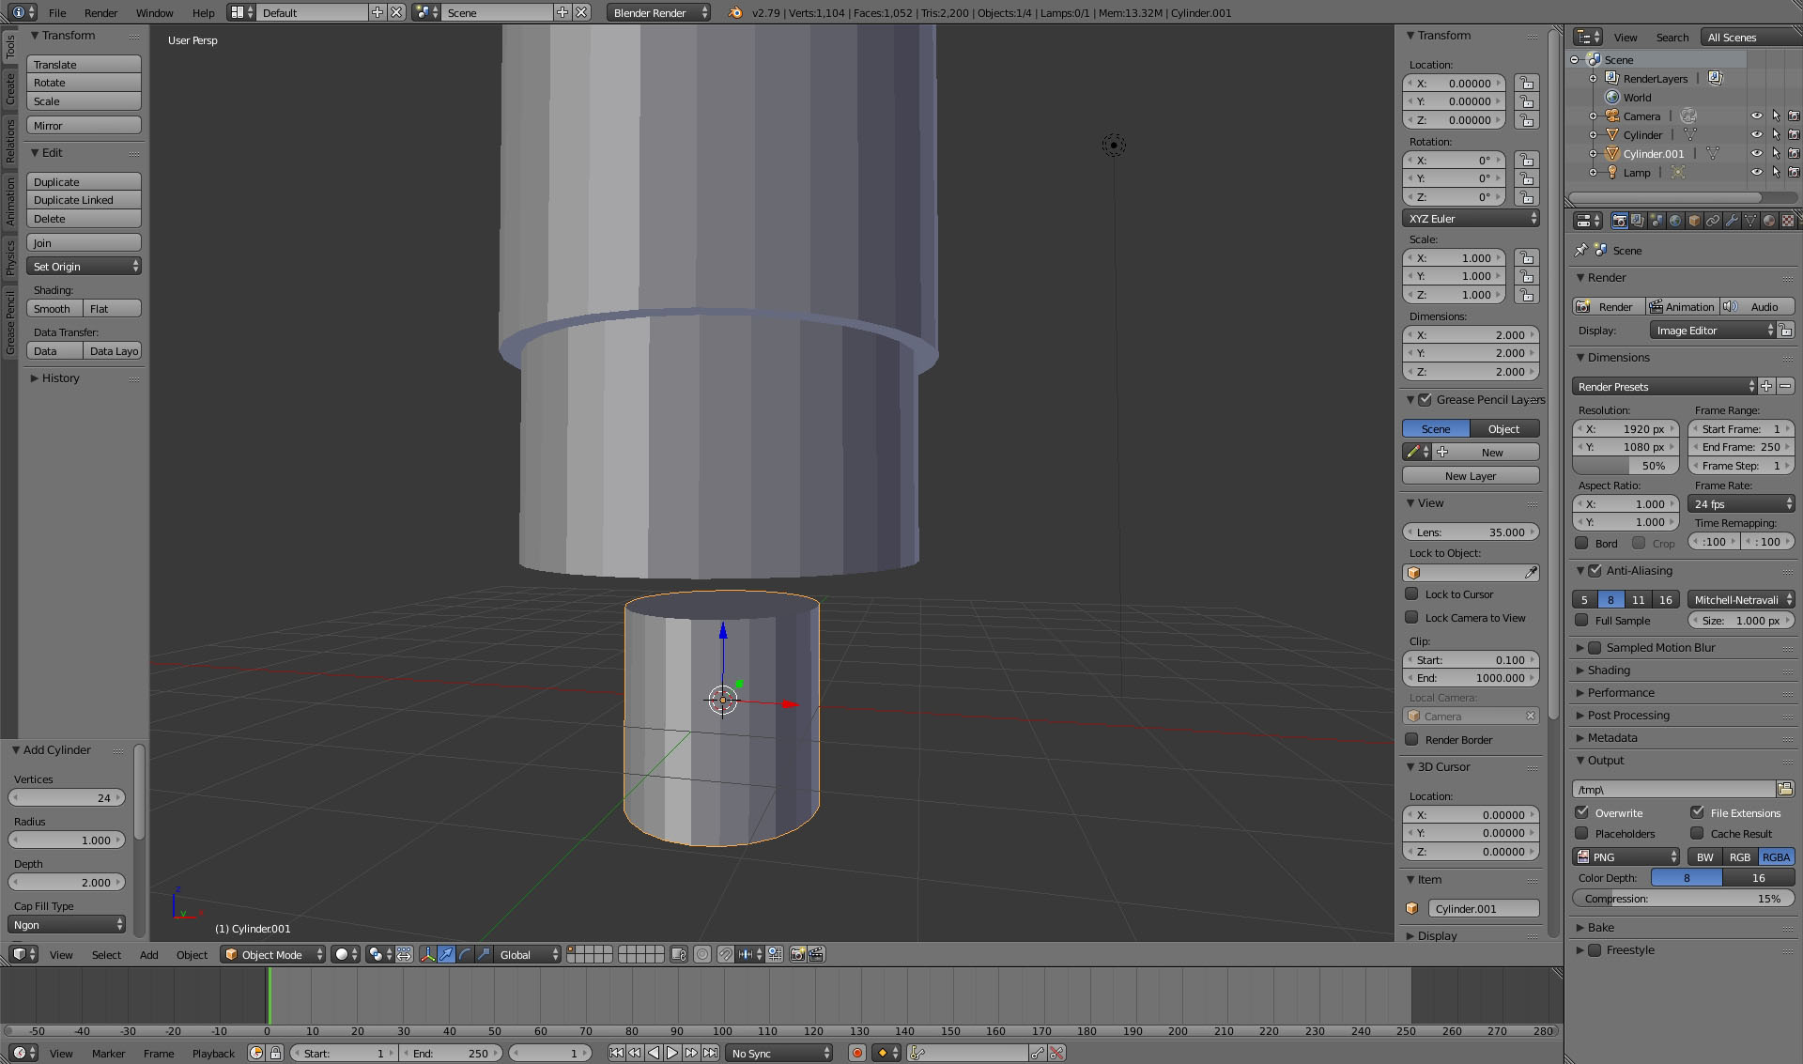1803x1064 pixels.
Task: Open the World properties tab globe icon
Action: pos(1675,221)
